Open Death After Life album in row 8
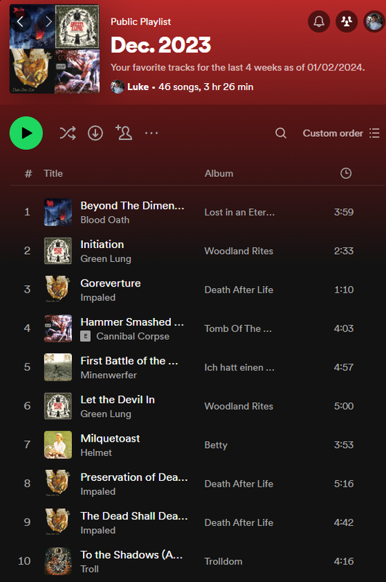The image size is (386, 582). click(238, 484)
